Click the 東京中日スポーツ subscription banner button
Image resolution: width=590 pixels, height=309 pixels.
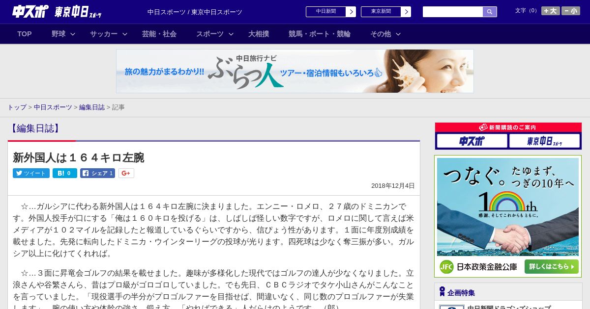click(544, 141)
